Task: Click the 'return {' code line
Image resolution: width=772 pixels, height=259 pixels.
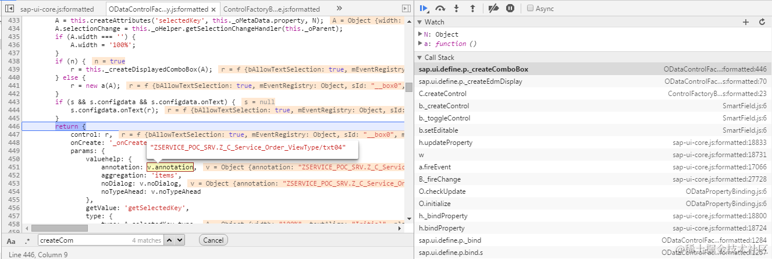Action: (70, 126)
